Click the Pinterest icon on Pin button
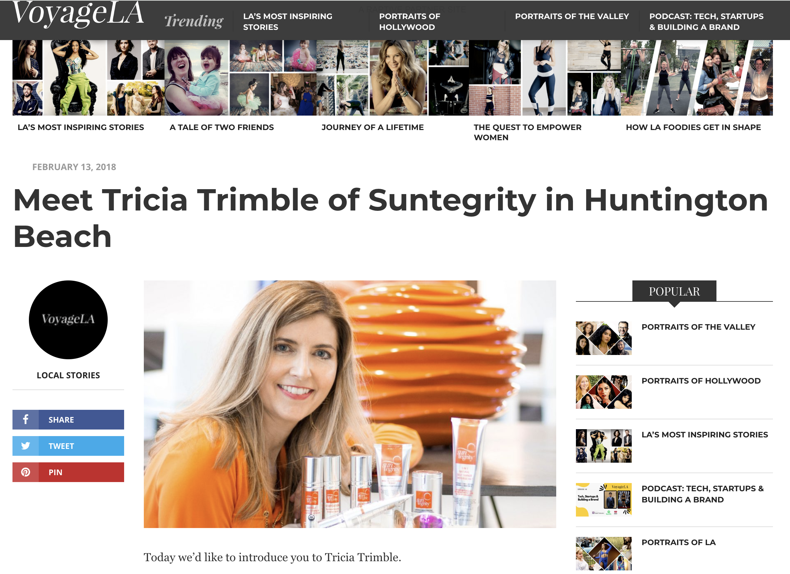The width and height of the screenshot is (790, 574). click(25, 472)
